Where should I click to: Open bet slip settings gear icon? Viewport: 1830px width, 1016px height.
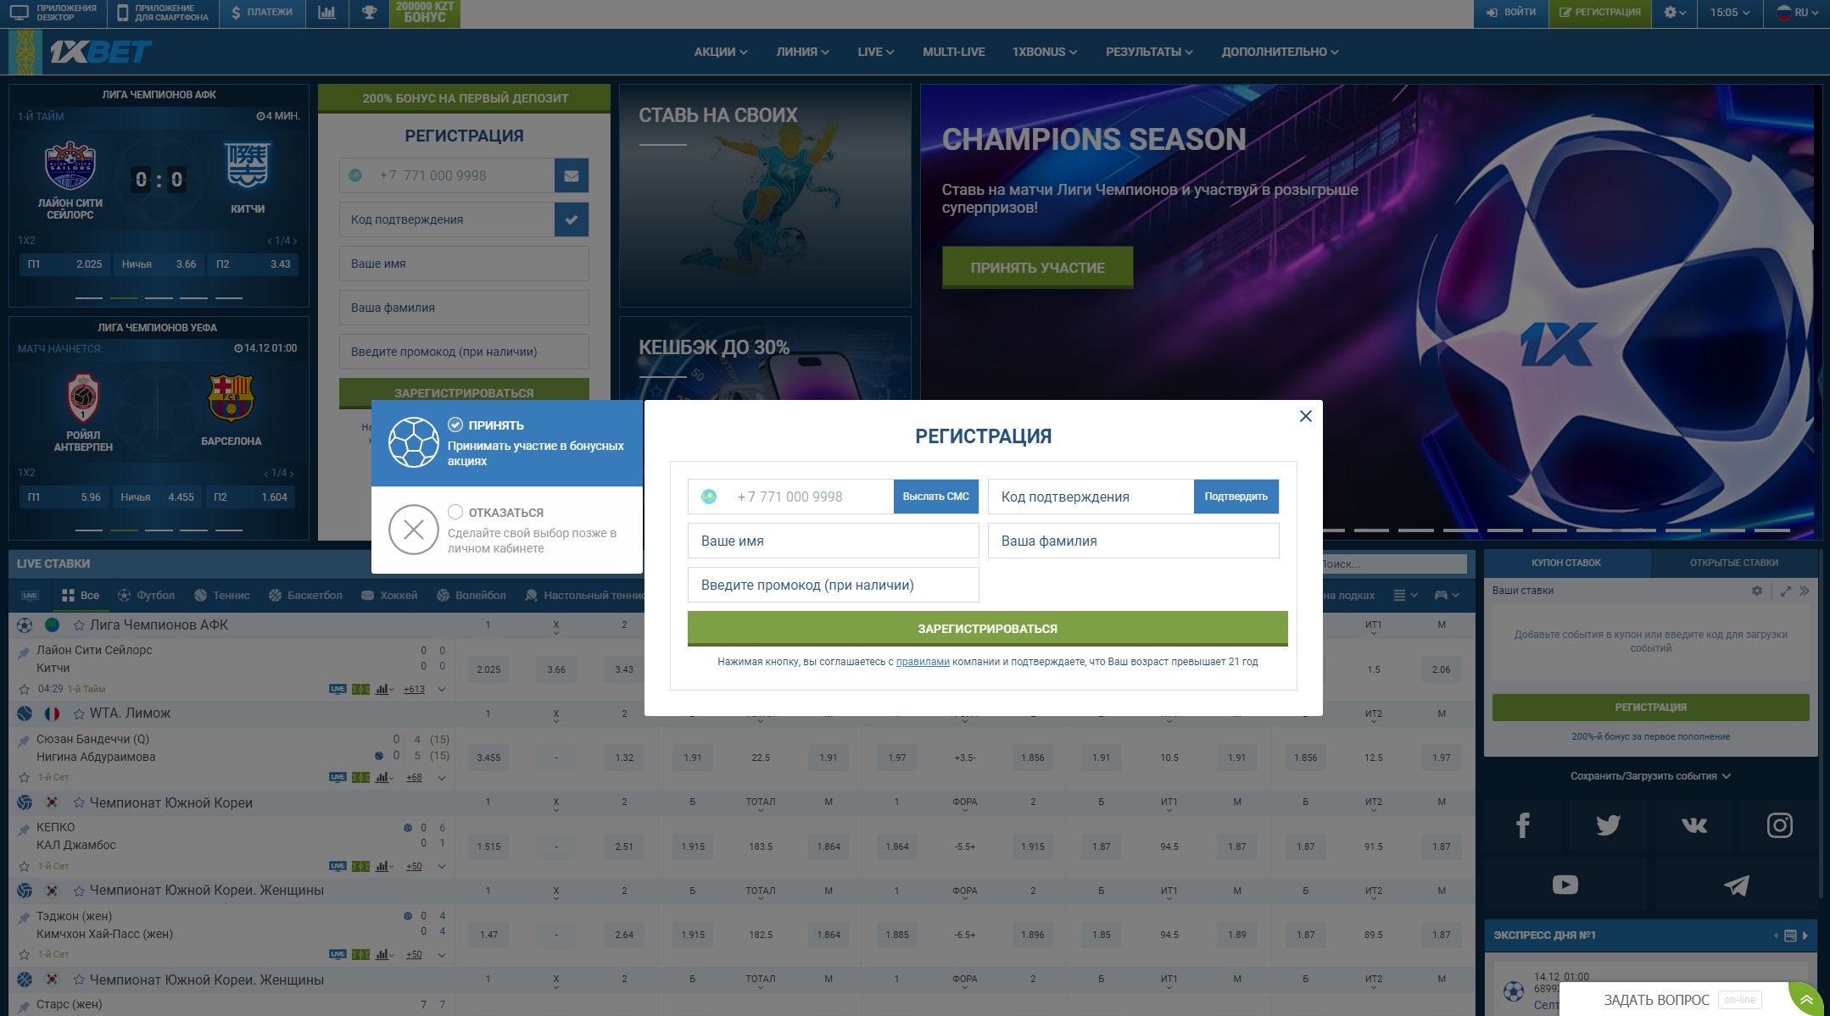(1757, 591)
